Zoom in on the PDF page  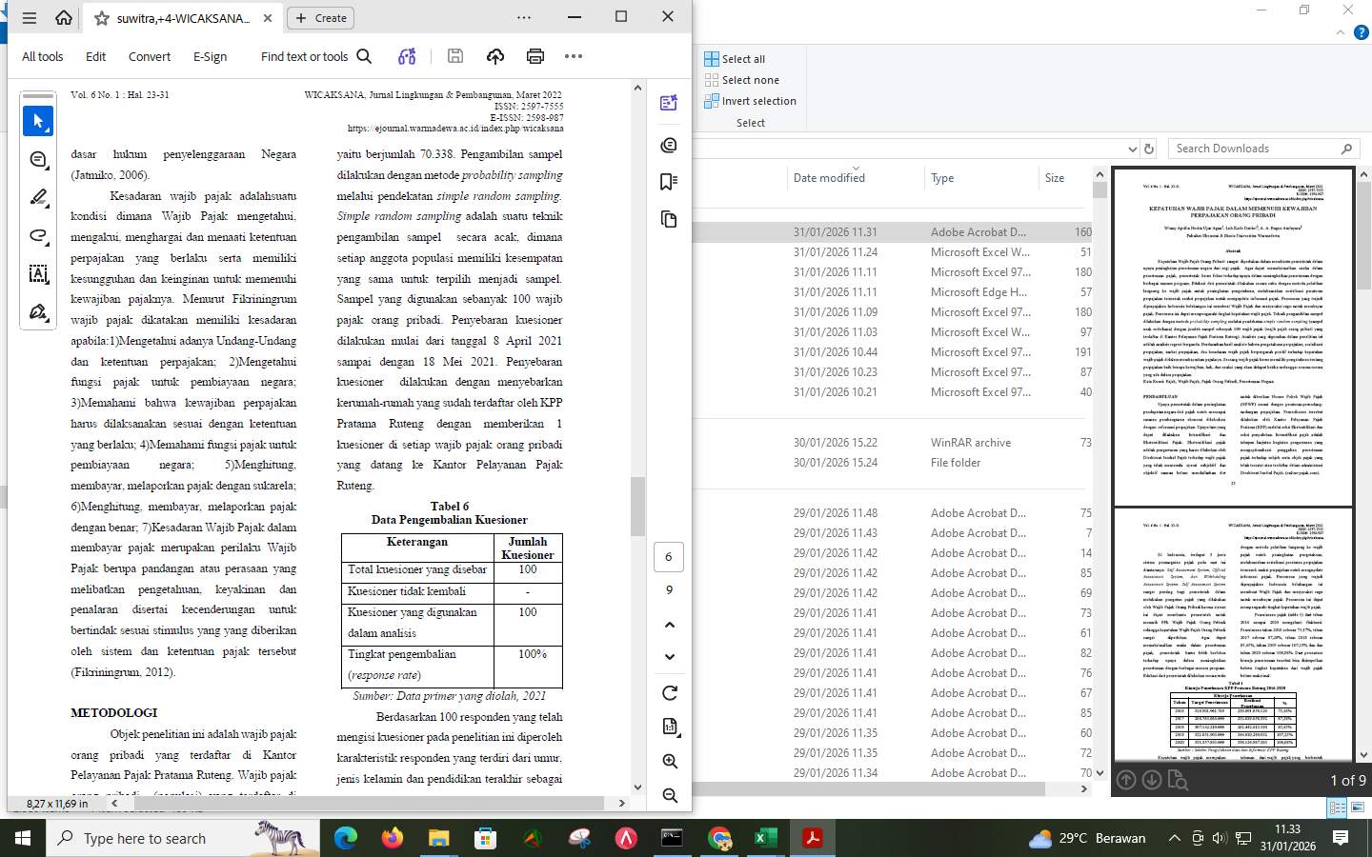(670, 761)
